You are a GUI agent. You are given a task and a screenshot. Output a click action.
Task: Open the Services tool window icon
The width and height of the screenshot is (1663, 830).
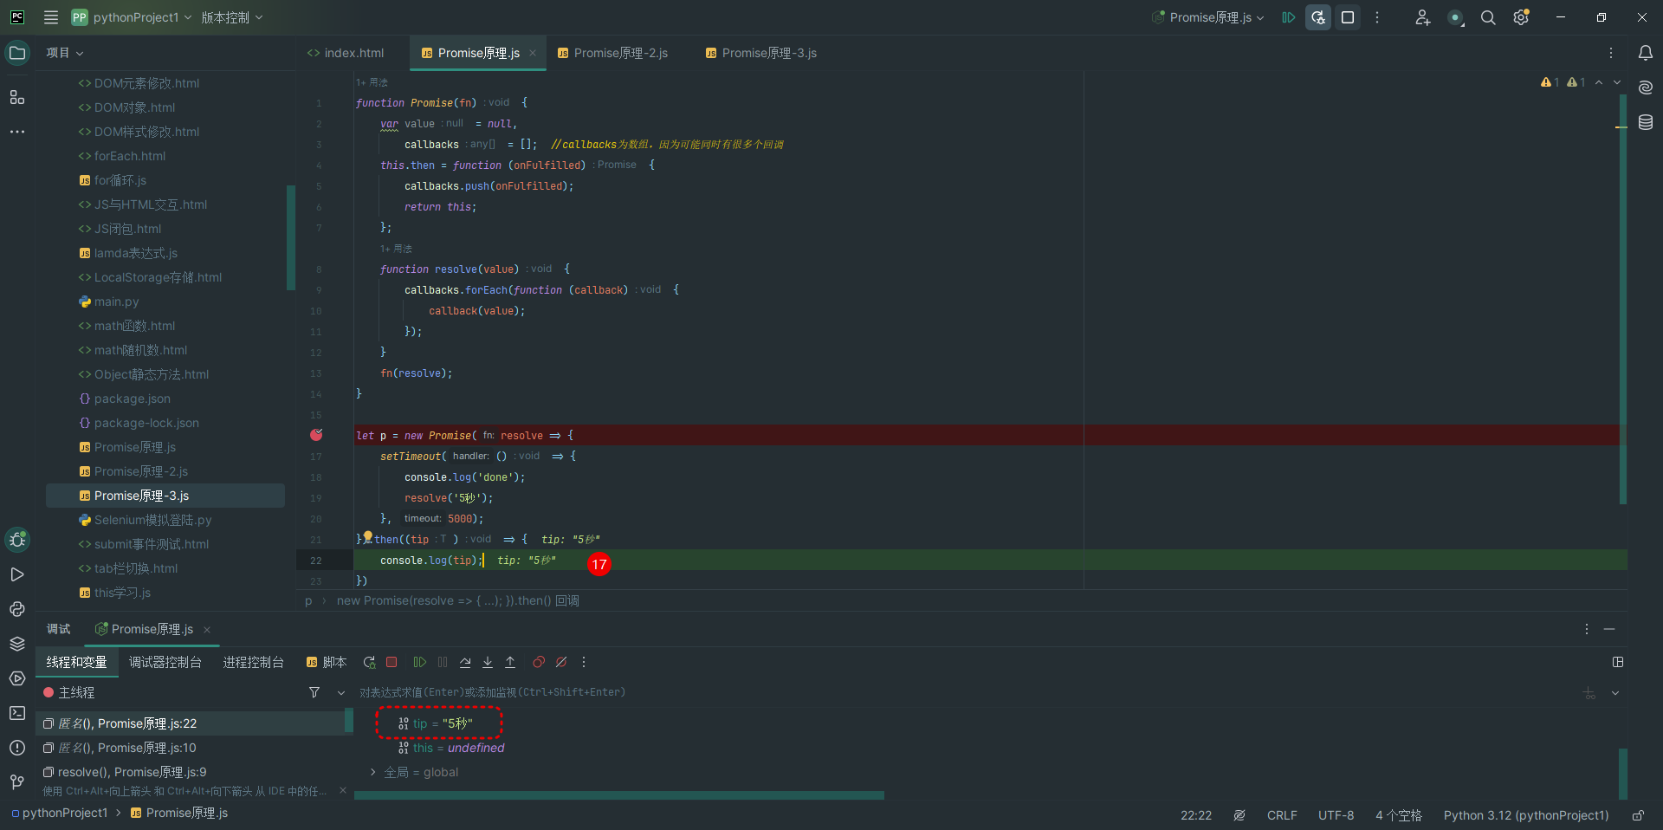[16, 678]
